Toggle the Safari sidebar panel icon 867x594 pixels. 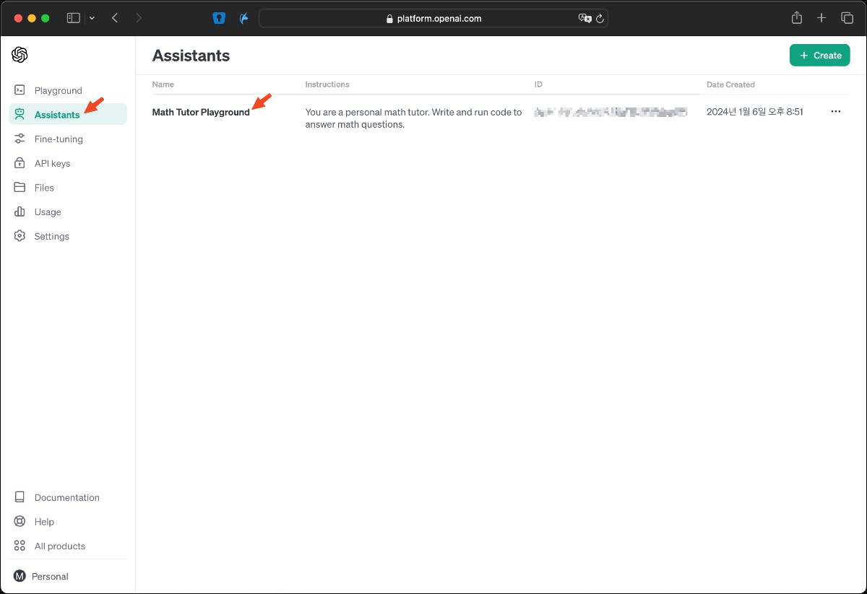coord(73,18)
